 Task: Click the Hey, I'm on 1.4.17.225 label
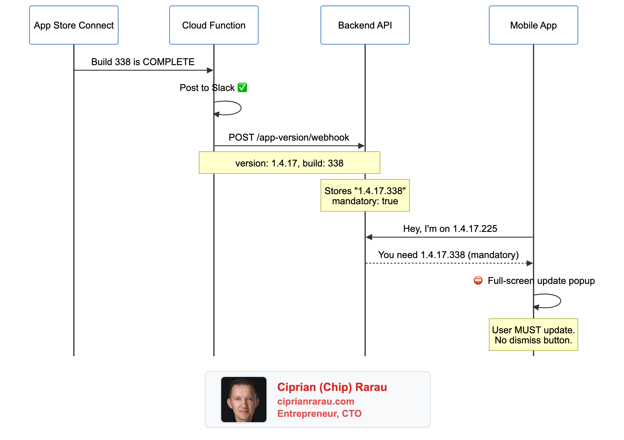[x=450, y=229]
